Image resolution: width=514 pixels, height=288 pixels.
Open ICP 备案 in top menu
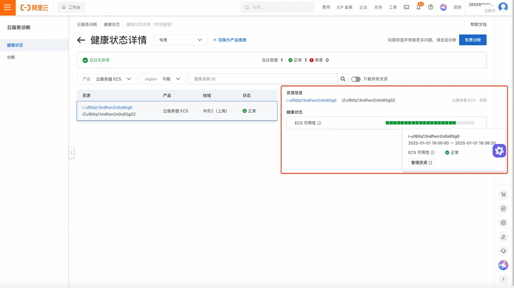345,7
